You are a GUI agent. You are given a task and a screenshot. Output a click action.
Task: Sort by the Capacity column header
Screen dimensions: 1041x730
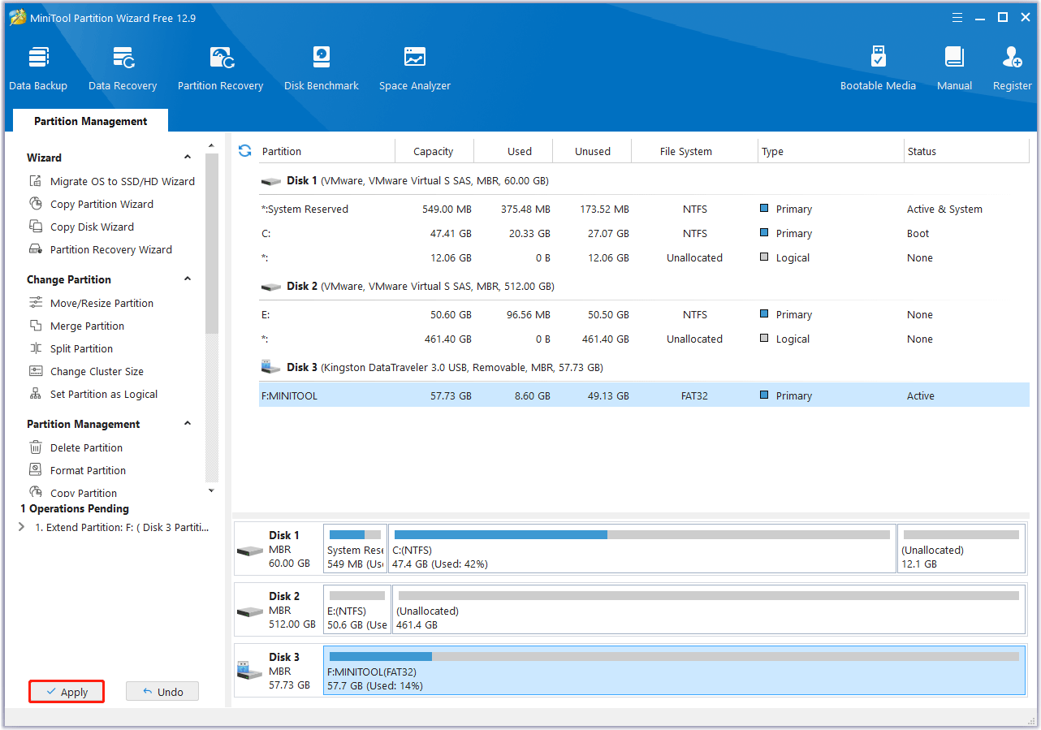click(433, 151)
